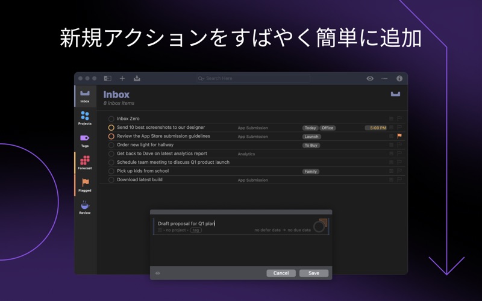Mark Pick up kids from school done
The height and width of the screenshot is (301, 482).
pyautogui.click(x=111, y=171)
